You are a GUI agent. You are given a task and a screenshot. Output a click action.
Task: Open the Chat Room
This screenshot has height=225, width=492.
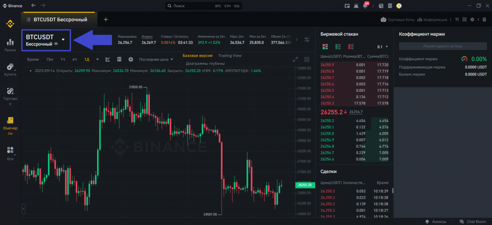pos(472,221)
